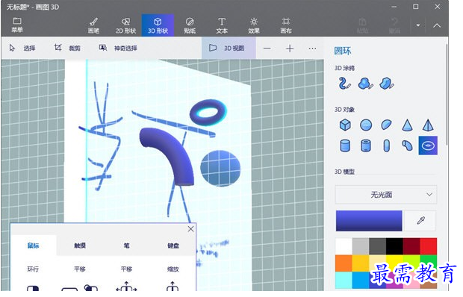Pick the dark red palette swatch
463x297 pixels.
[411, 246]
